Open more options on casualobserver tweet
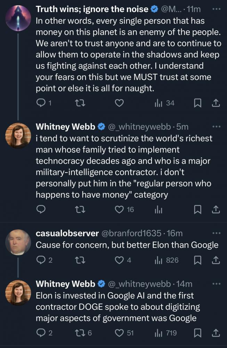 216,233
